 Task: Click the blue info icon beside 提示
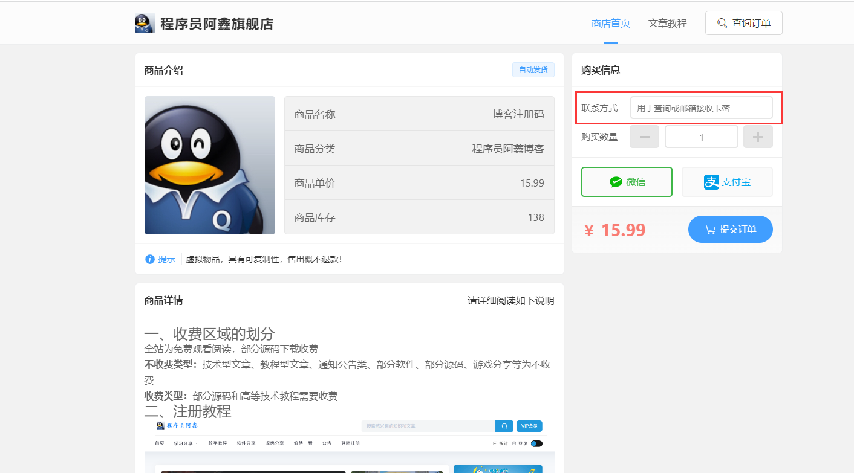(150, 259)
